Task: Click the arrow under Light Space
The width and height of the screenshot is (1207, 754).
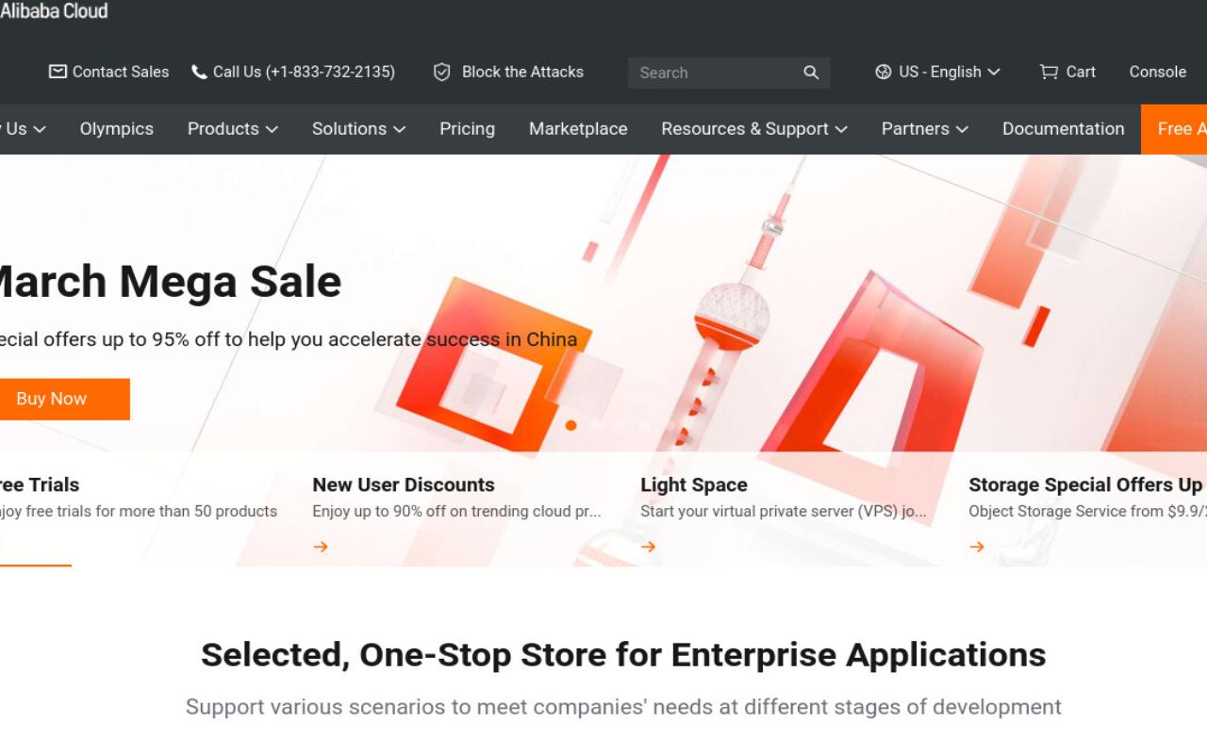Action: coord(649,547)
